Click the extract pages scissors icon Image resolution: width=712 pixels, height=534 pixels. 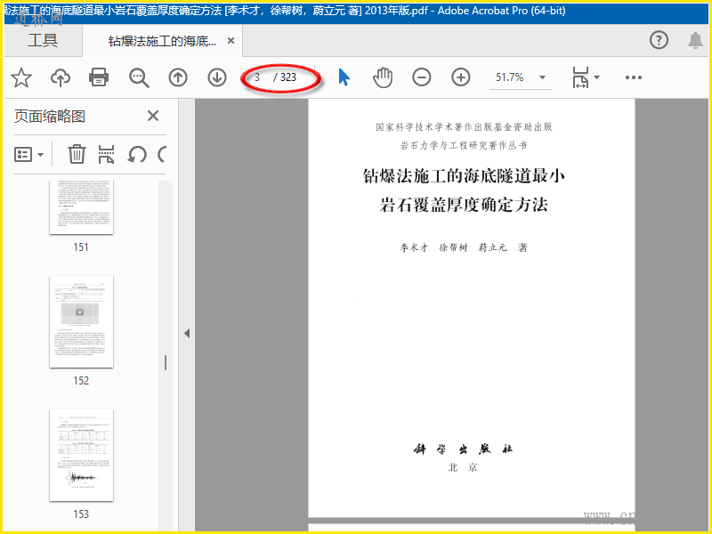(106, 154)
